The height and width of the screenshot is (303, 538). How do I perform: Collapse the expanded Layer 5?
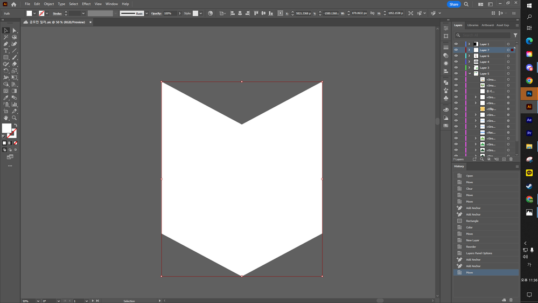click(469, 74)
